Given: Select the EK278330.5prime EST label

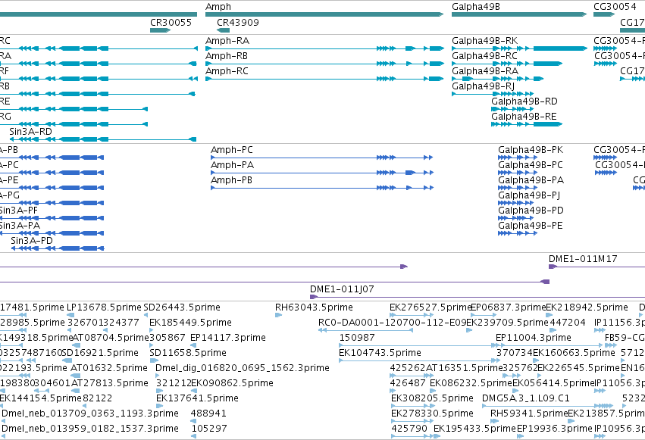Looking at the screenshot, I should tap(432, 413).
